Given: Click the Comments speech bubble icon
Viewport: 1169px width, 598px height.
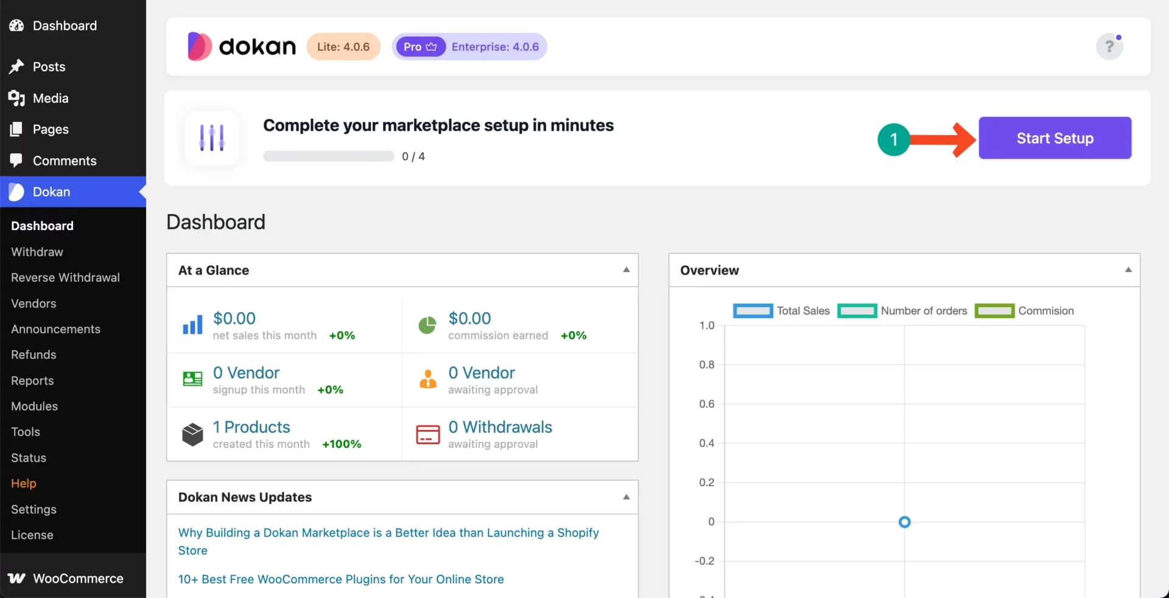Looking at the screenshot, I should tap(16, 161).
